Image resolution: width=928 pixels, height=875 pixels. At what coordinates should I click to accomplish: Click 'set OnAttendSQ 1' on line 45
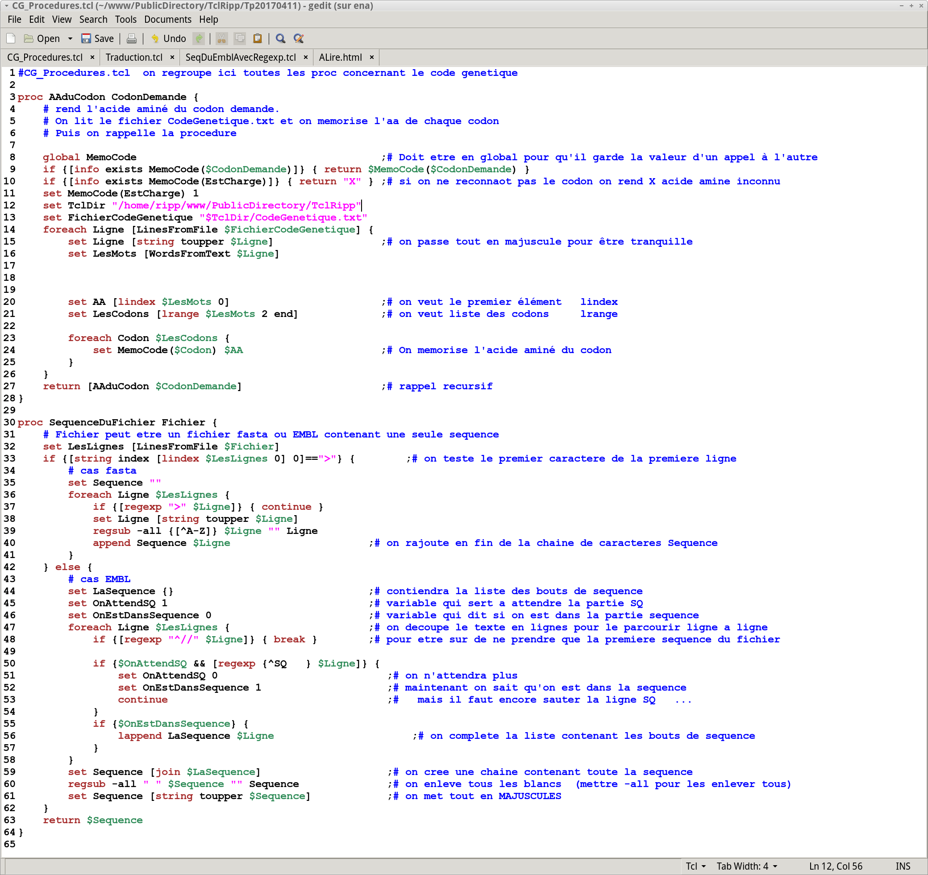tap(118, 603)
